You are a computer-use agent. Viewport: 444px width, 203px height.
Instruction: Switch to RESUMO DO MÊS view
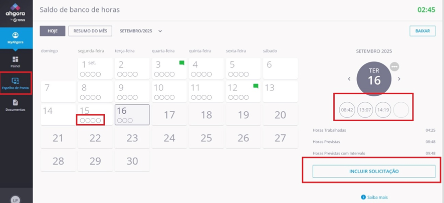pyautogui.click(x=90, y=31)
